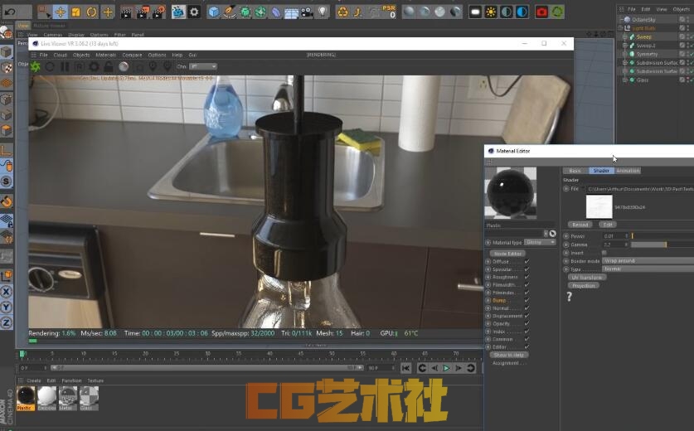The height and width of the screenshot is (431, 694).
Task: Click the black Octane settings gear icon in the toolbar
Action: click(x=194, y=12)
